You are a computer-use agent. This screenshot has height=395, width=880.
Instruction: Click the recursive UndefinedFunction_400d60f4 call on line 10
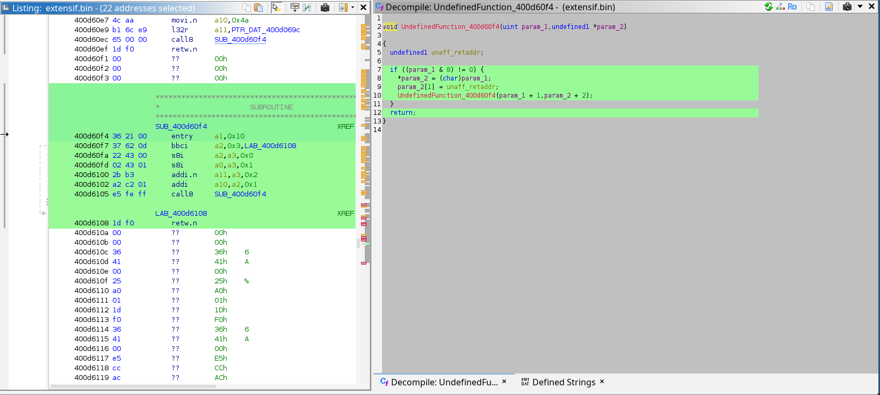(x=447, y=96)
